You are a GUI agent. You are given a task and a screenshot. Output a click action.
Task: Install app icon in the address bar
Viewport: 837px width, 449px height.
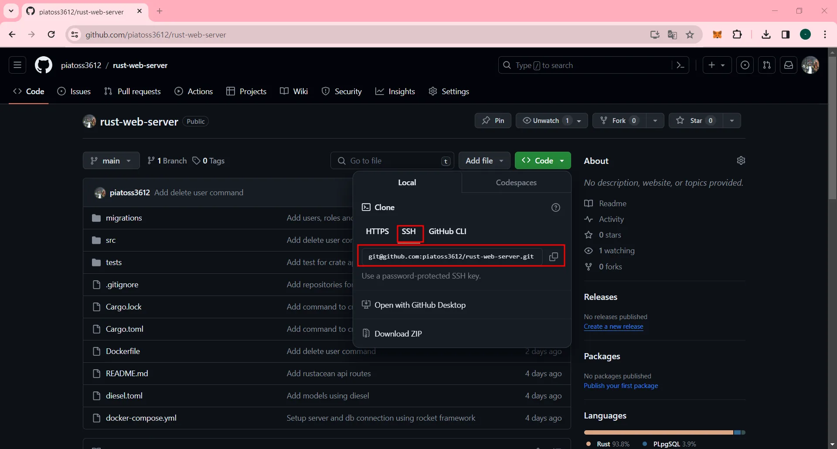click(655, 35)
